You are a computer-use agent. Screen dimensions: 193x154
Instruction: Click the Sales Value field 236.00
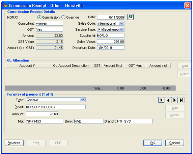pyautogui.click(x=111, y=42)
